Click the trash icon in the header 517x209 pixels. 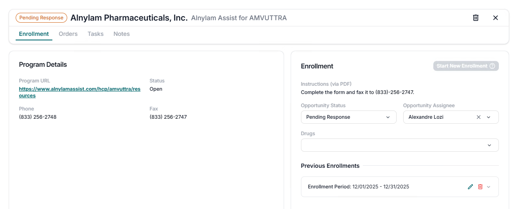point(476,18)
